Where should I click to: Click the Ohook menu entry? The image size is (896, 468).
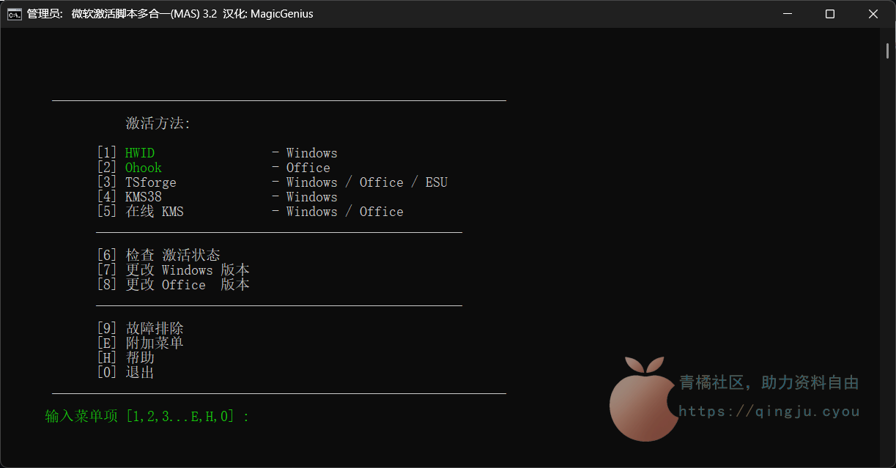point(129,168)
